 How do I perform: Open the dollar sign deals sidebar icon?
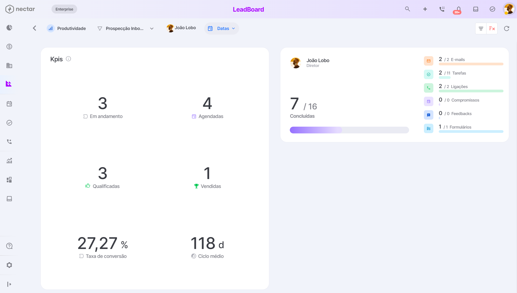[x=9, y=46]
